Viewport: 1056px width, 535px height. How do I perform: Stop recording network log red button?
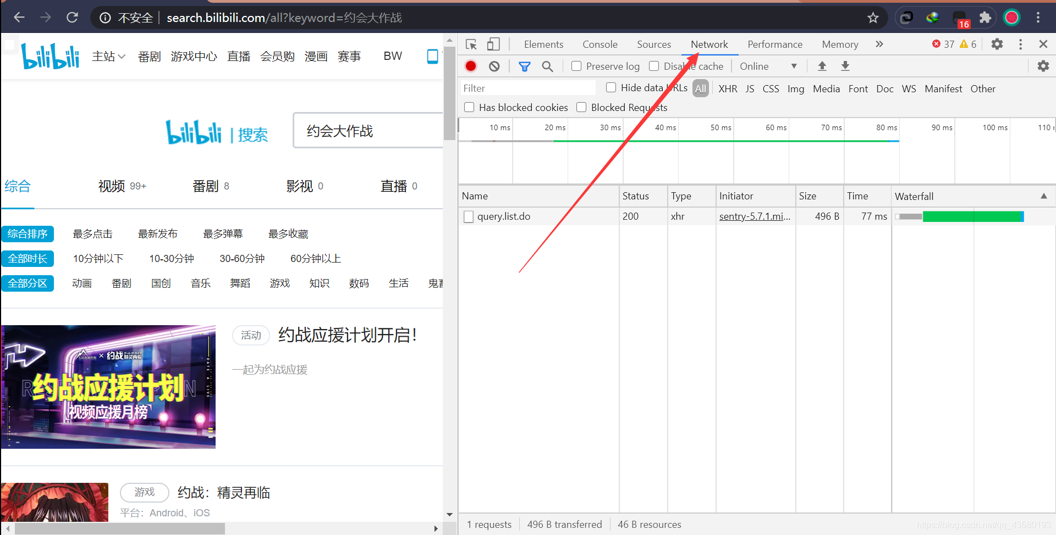(x=471, y=66)
